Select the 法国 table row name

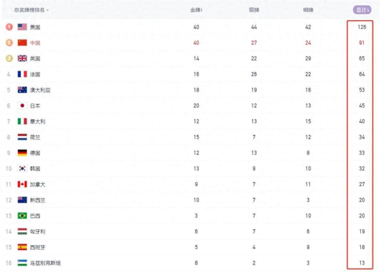[x=35, y=74]
